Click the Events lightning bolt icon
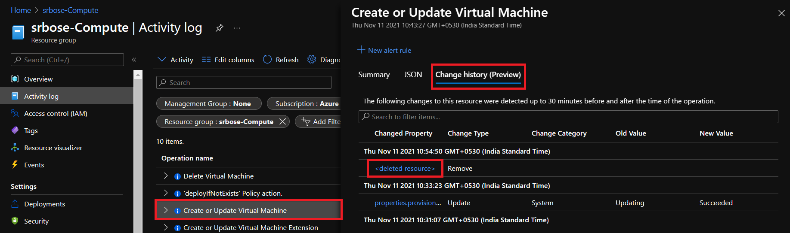790x233 pixels. point(15,165)
